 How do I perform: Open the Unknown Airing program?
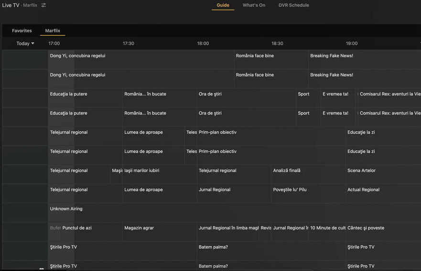click(235, 213)
